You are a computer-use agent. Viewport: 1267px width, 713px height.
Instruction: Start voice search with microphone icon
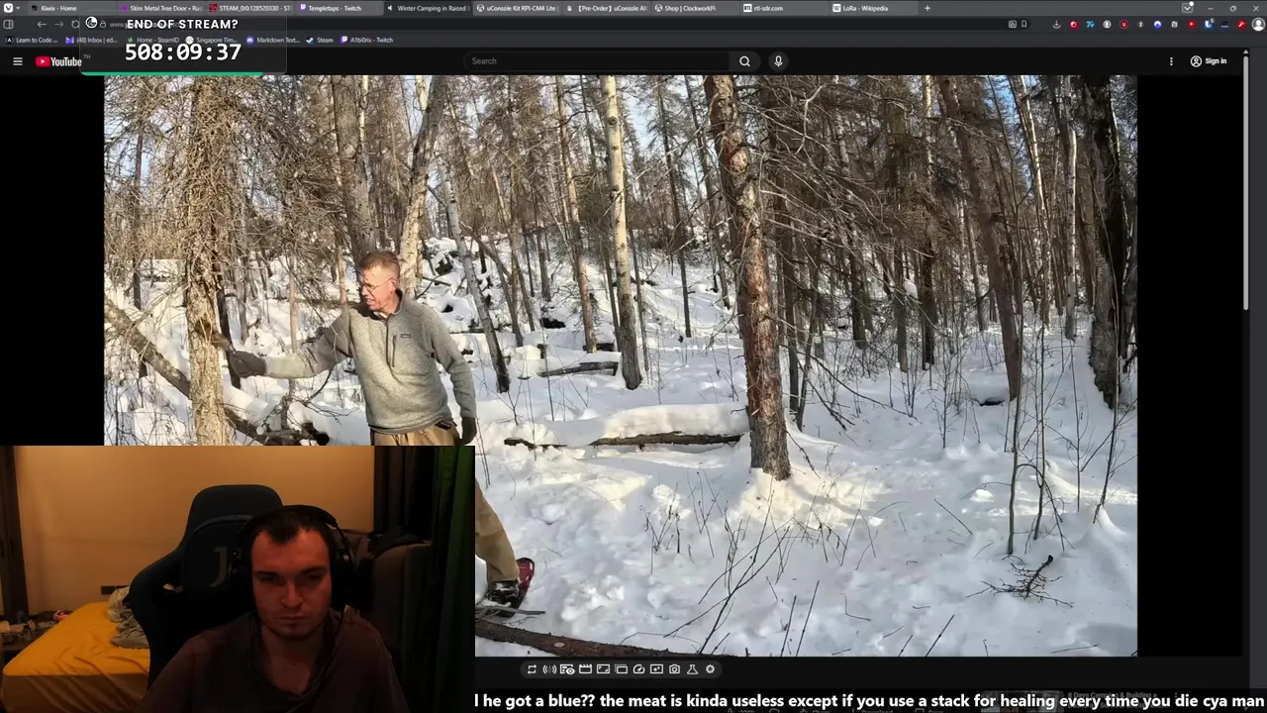[x=778, y=61]
